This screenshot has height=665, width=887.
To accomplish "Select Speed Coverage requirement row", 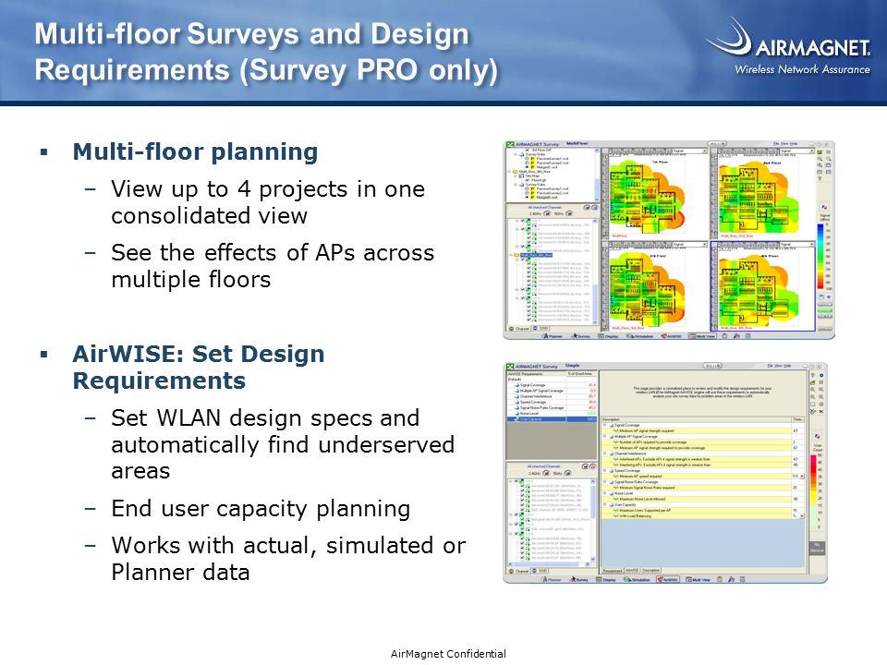I will click(x=553, y=402).
